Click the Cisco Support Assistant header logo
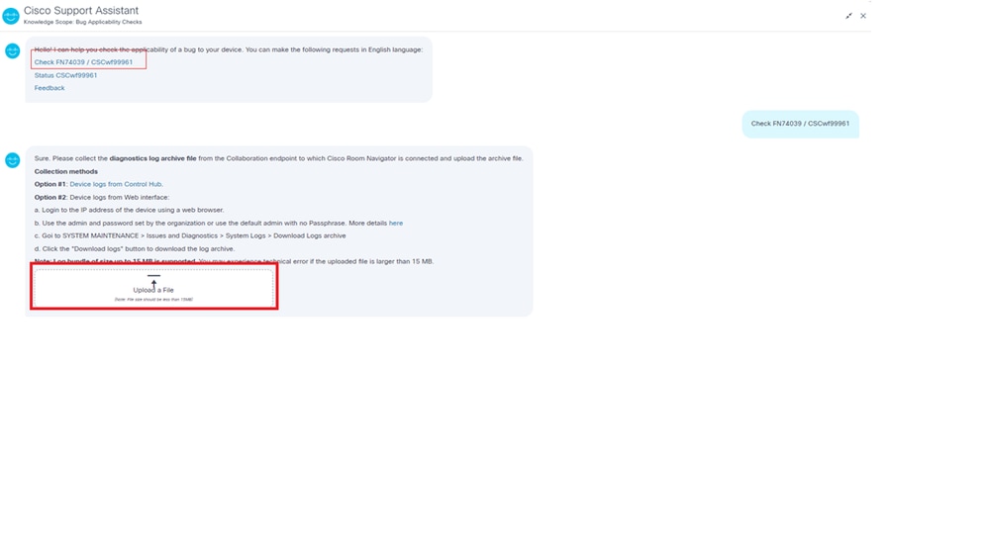Image resolution: width=989 pixels, height=556 pixels. [11, 16]
